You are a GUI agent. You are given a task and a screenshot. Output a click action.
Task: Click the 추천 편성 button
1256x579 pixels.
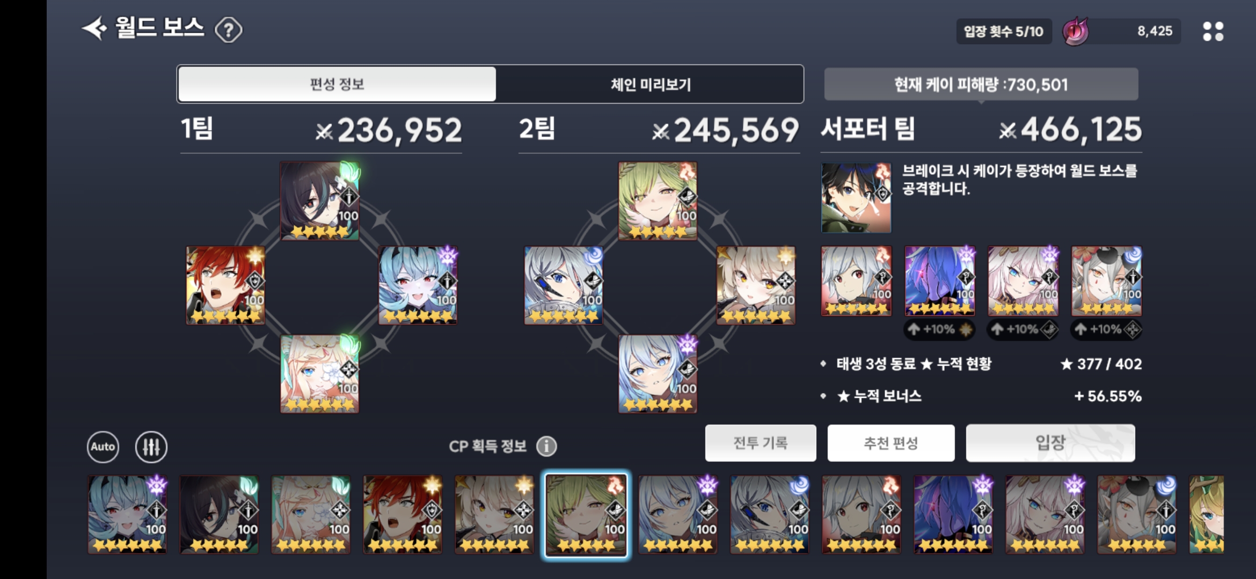pos(891,443)
